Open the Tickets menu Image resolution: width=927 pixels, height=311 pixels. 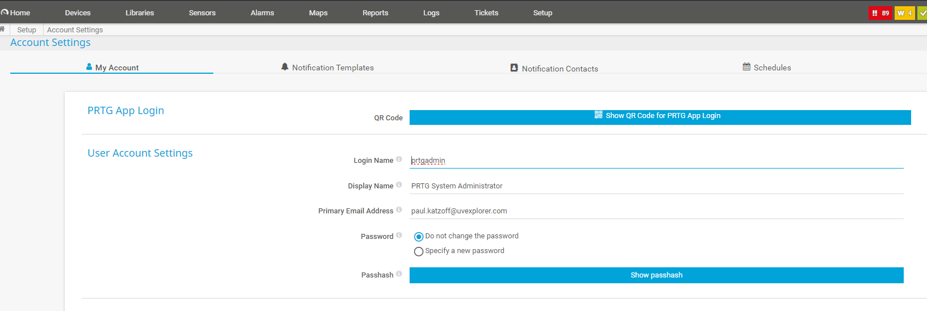click(486, 12)
